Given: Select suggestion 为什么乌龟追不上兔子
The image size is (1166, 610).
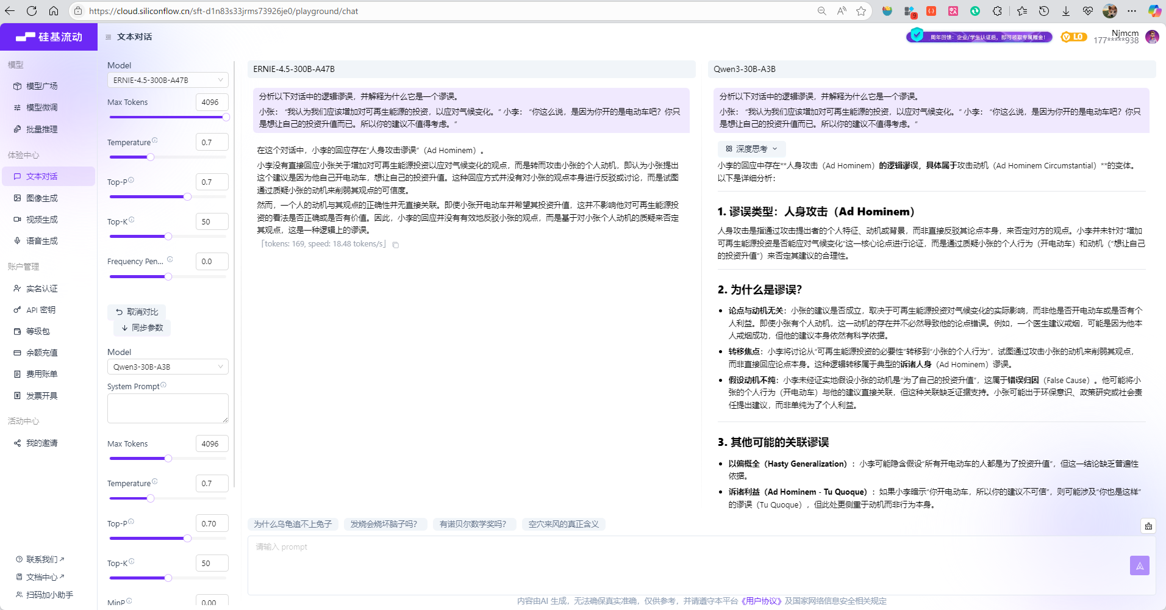Looking at the screenshot, I should [293, 524].
